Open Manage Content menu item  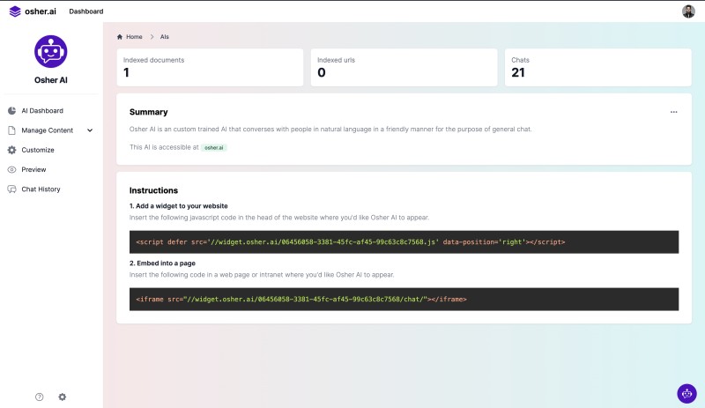pyautogui.click(x=48, y=130)
